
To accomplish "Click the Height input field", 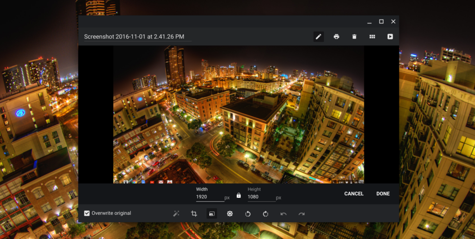I will point(261,197).
